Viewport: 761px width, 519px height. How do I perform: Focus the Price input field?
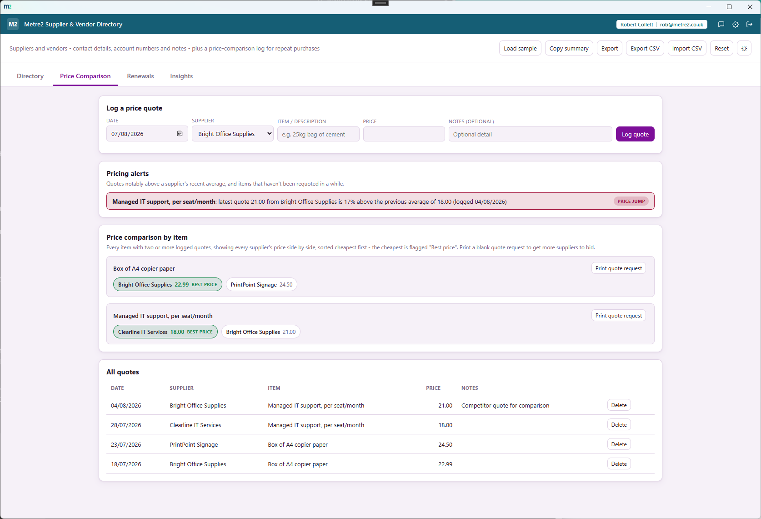tap(404, 134)
